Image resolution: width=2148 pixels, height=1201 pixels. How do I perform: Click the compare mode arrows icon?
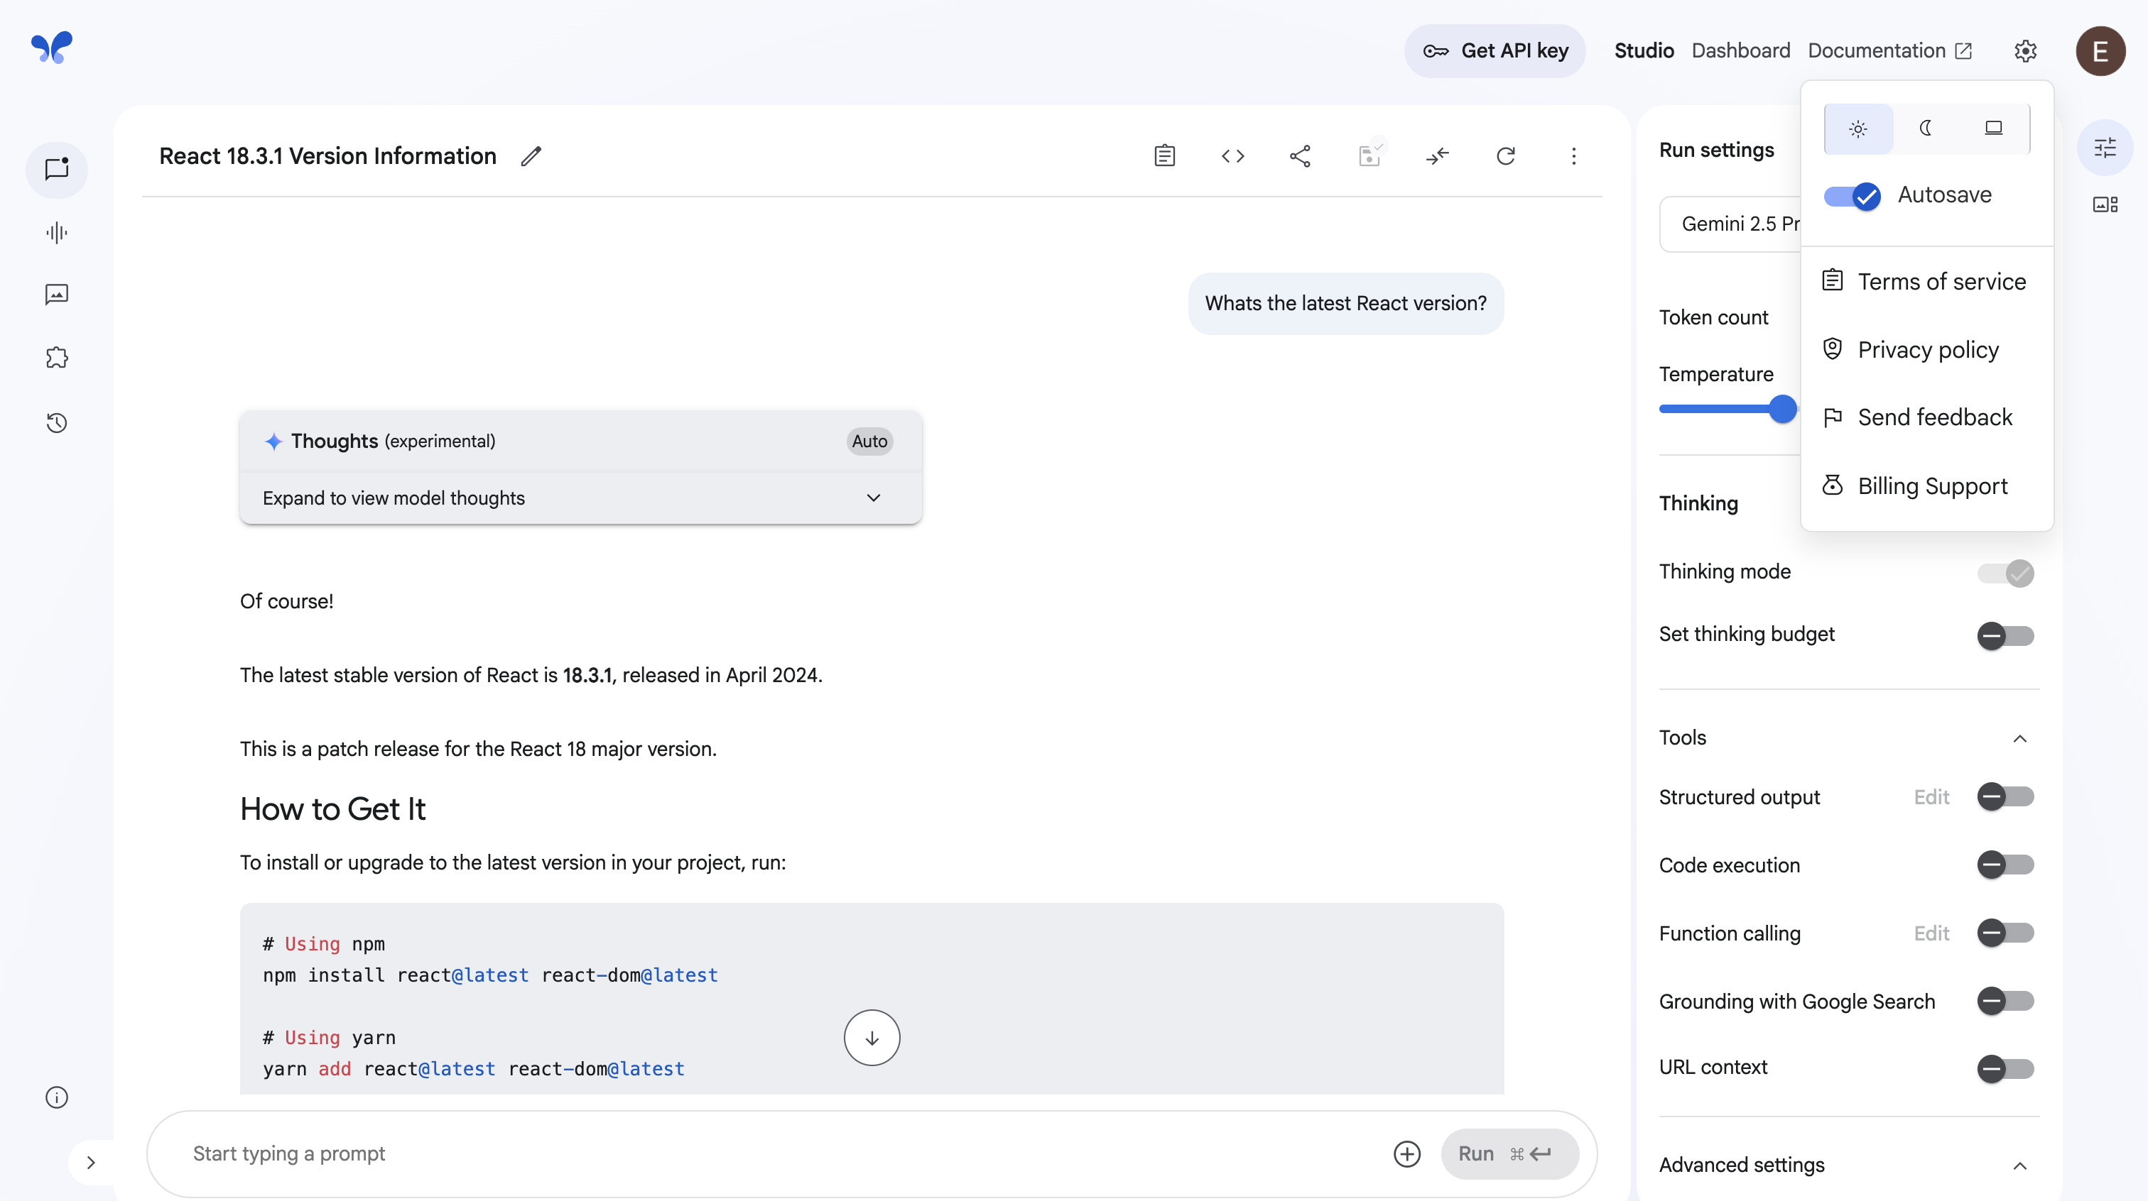(x=1438, y=156)
